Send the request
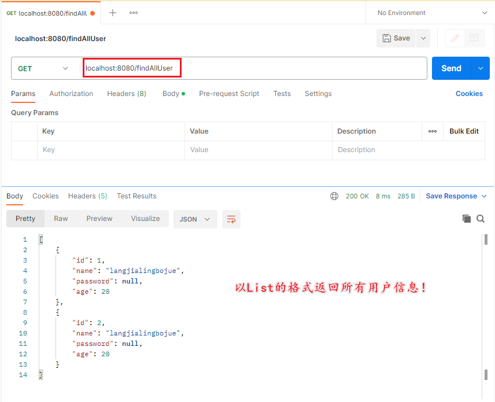Viewport: 495px width, 402px height. pyautogui.click(x=451, y=68)
